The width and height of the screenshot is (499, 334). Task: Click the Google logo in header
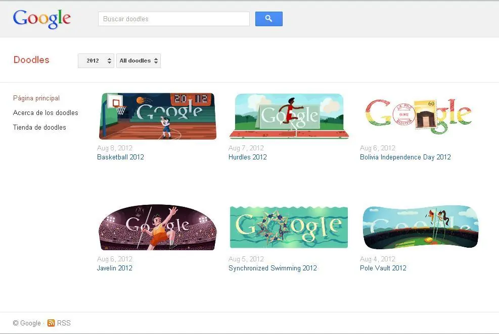[x=41, y=19]
